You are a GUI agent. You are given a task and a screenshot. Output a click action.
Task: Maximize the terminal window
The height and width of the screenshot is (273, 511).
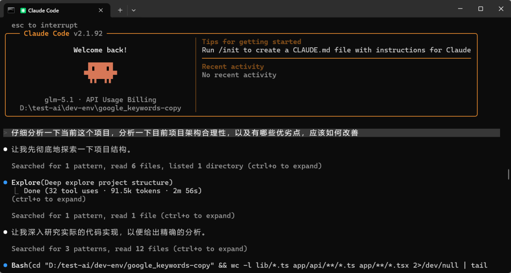click(480, 9)
